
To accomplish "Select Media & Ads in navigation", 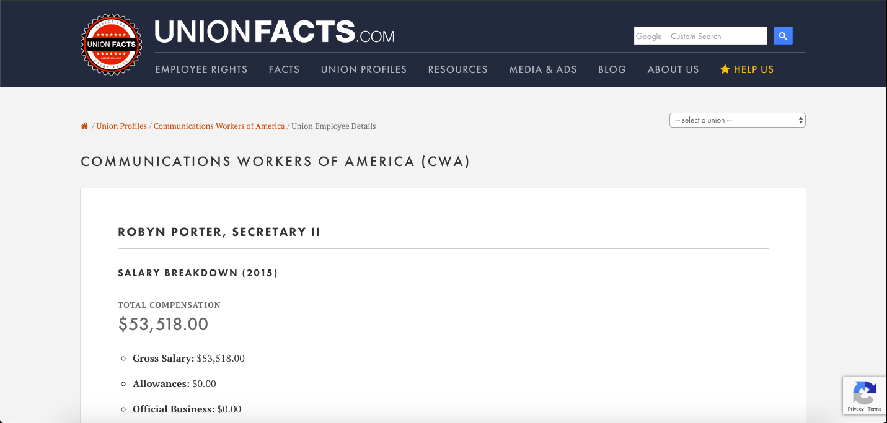I will tap(543, 69).
